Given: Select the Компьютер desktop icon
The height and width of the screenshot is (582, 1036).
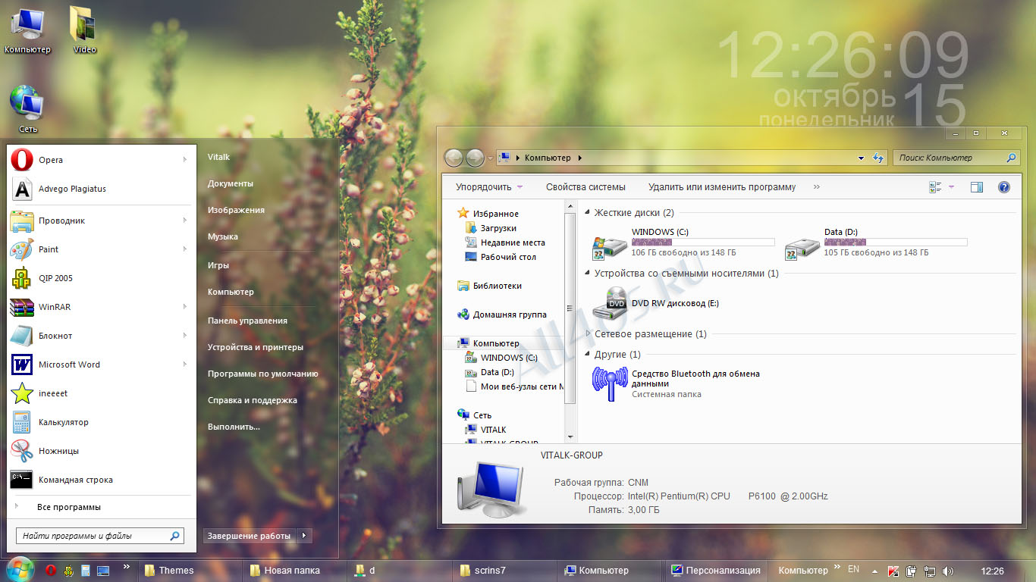Looking at the screenshot, I should coord(27,30).
